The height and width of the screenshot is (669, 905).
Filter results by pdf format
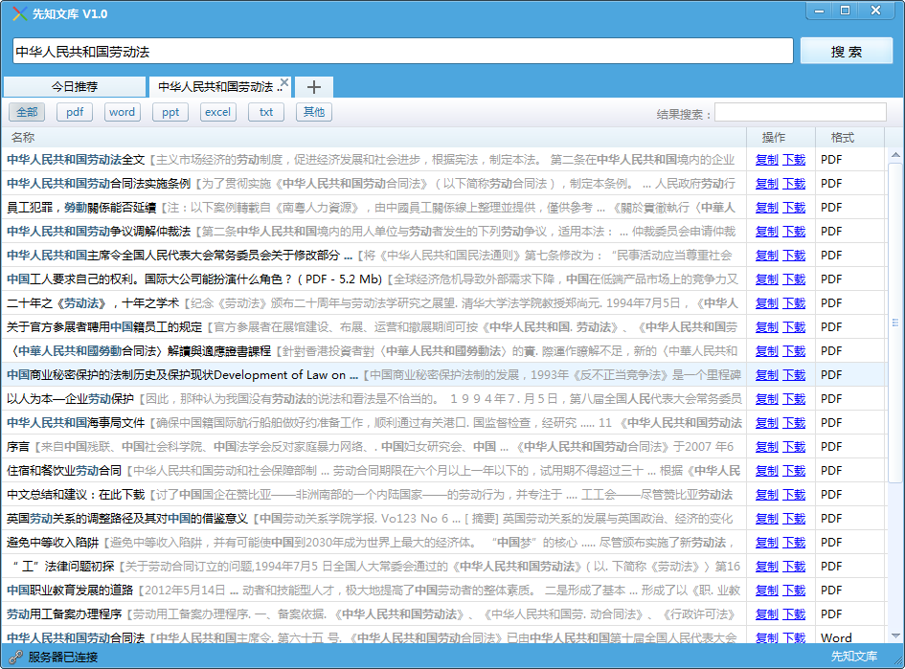pos(74,111)
